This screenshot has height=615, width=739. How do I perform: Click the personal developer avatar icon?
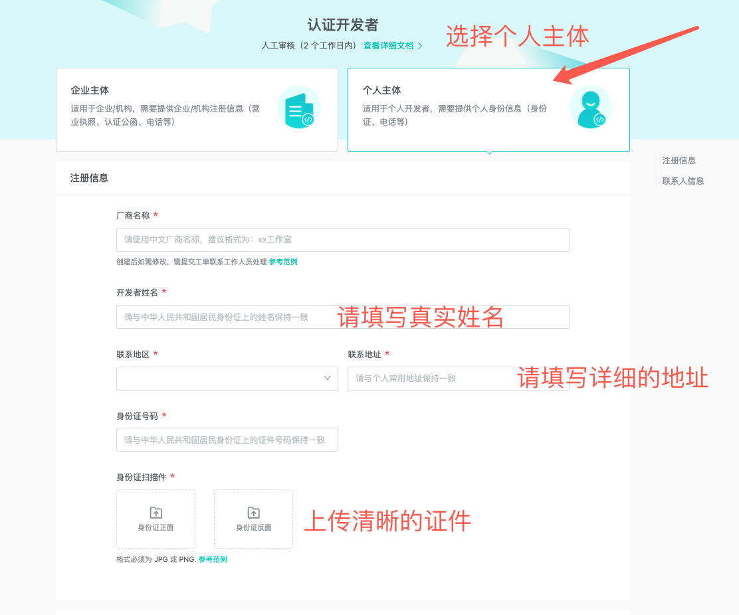pos(591,108)
